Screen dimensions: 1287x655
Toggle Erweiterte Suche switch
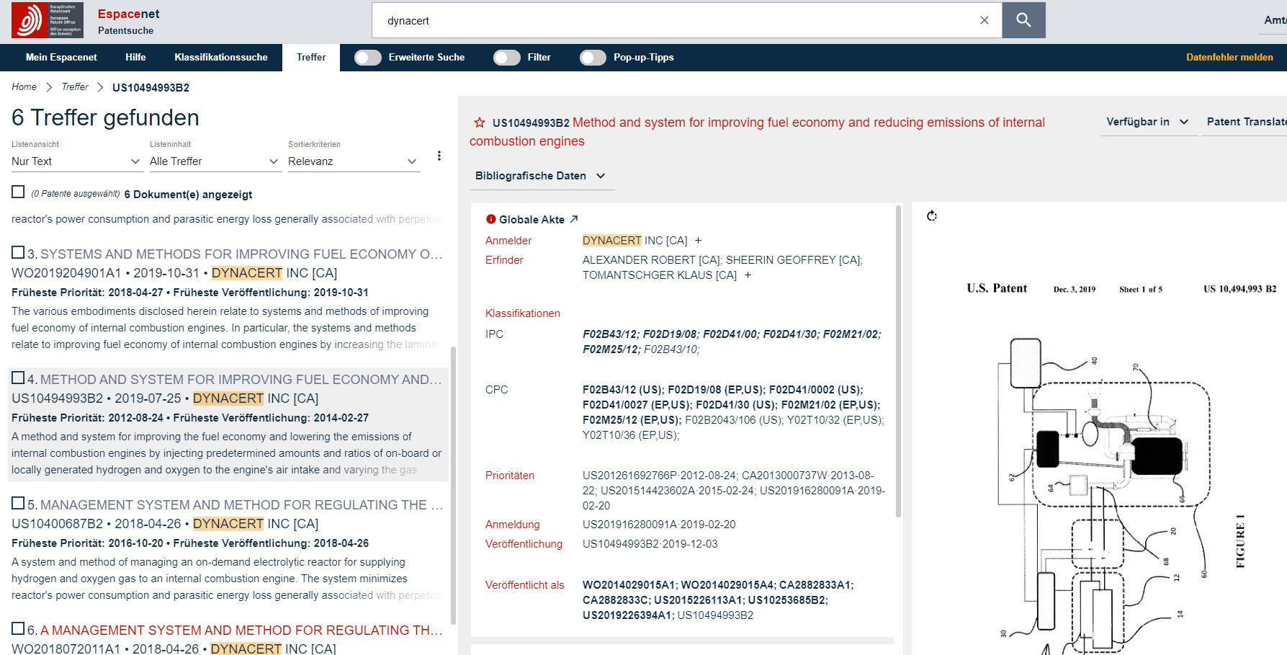pyautogui.click(x=368, y=58)
